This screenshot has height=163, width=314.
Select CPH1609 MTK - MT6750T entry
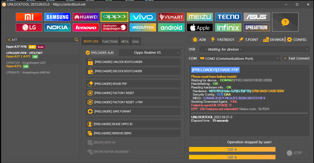tap(24, 53)
